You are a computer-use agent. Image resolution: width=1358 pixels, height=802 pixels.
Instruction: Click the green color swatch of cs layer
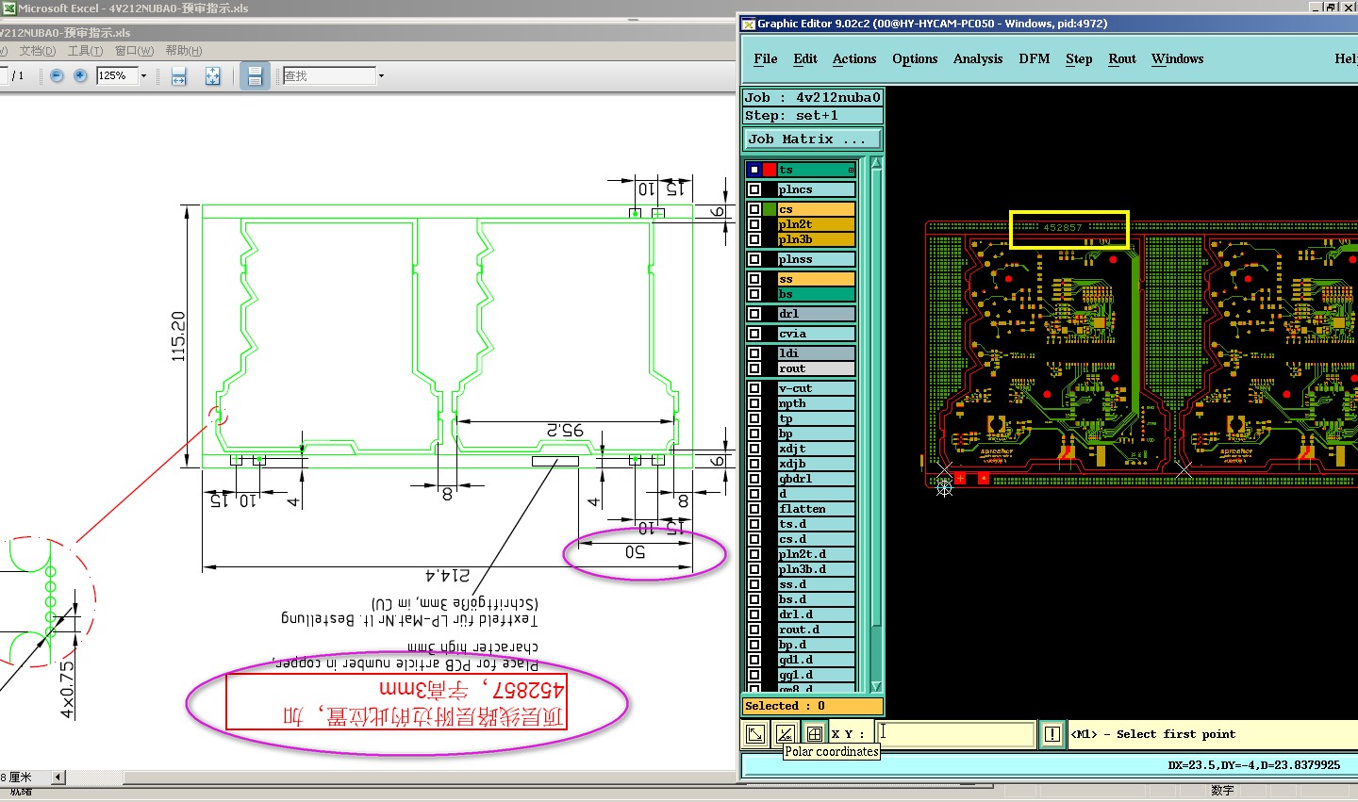(770, 209)
